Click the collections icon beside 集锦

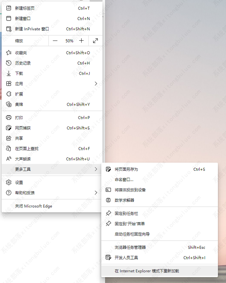pos(9,104)
